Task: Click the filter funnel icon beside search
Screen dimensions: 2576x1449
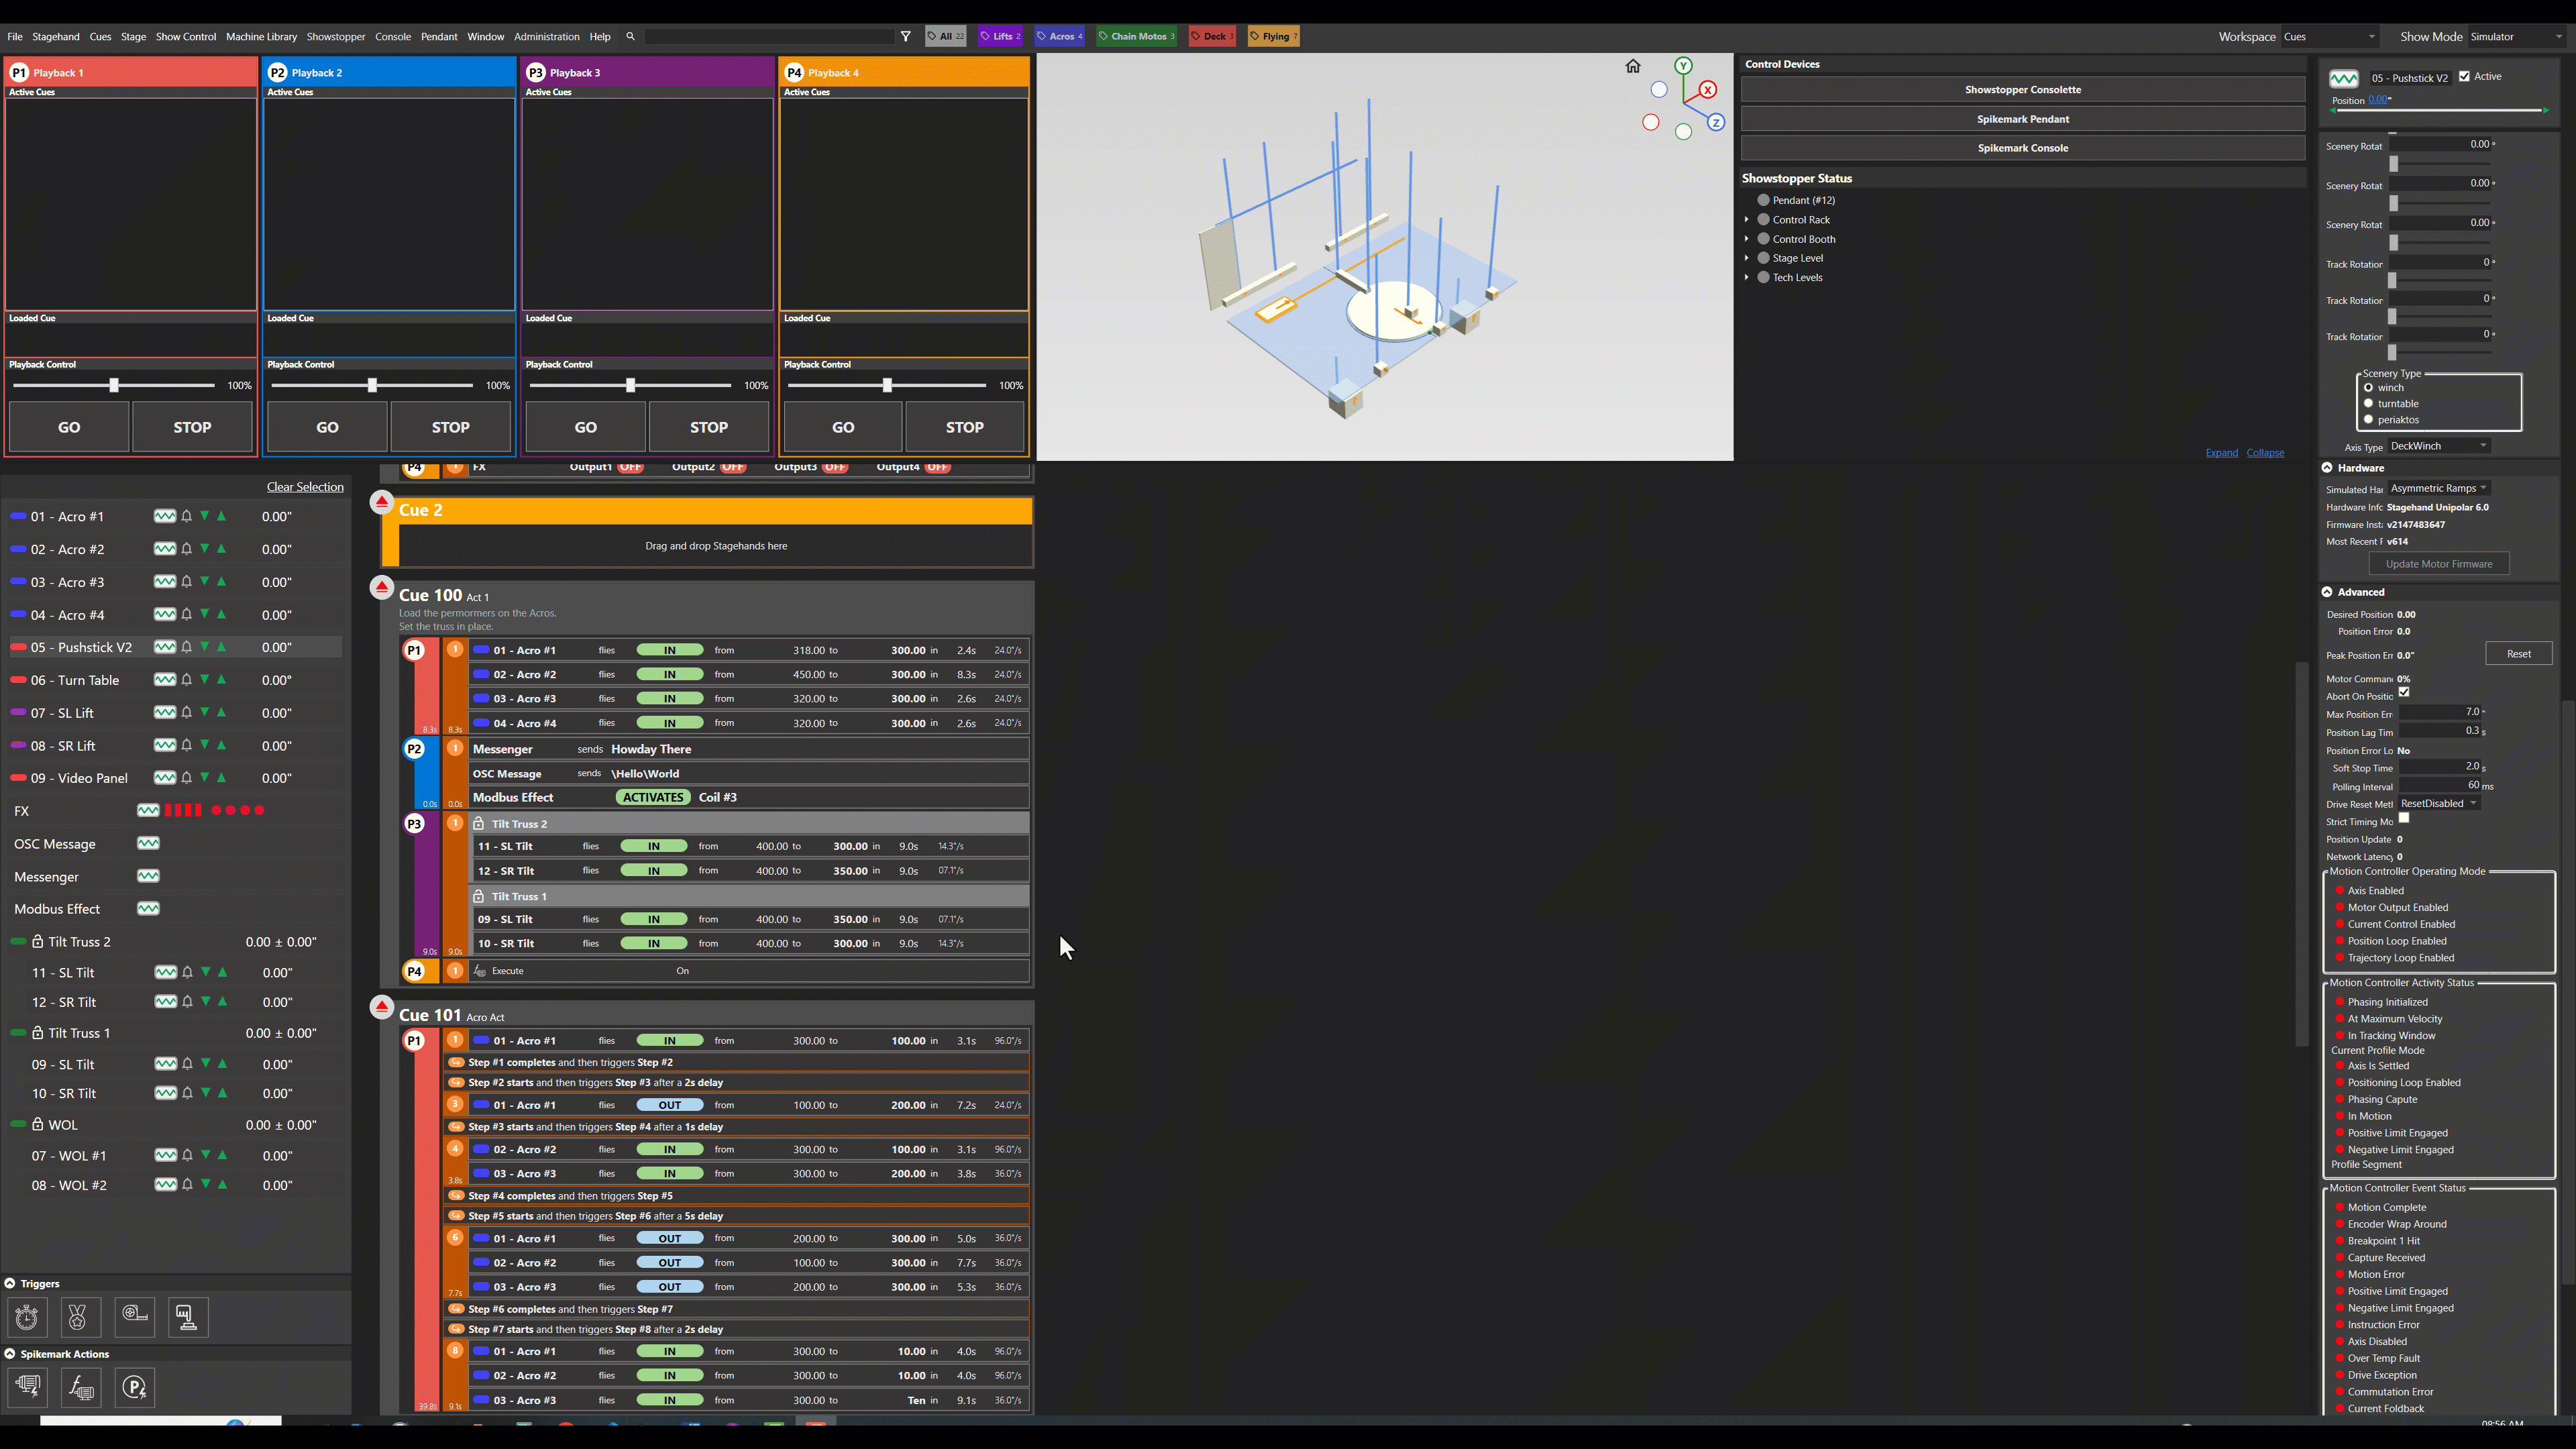Action: (906, 36)
